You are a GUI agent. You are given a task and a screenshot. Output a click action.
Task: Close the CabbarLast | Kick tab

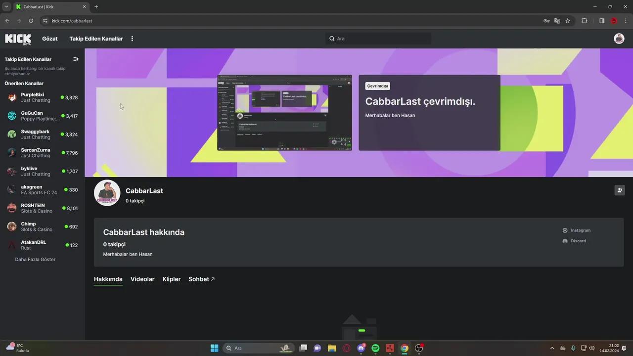coord(85,6)
